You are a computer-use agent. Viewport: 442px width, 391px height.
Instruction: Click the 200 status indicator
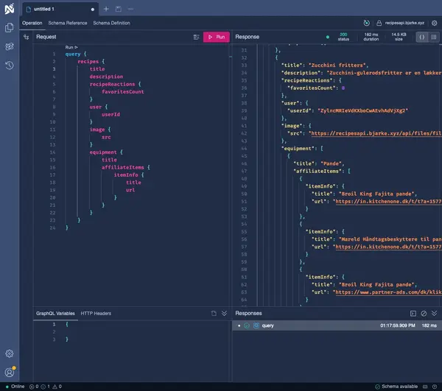coord(343,37)
